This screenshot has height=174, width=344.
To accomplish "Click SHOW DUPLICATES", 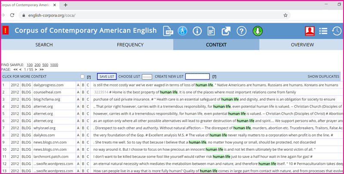I will 323,76.
